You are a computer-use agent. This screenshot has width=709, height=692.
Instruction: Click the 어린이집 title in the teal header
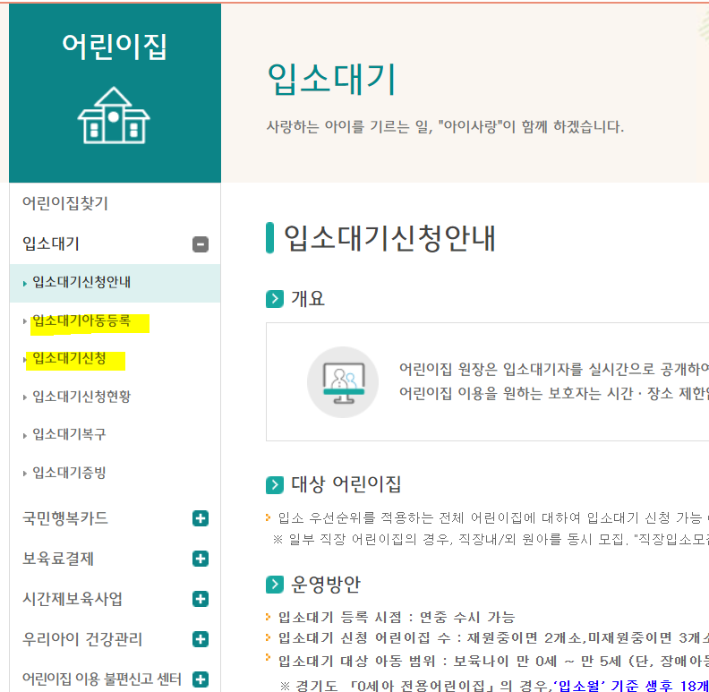pyautogui.click(x=114, y=47)
